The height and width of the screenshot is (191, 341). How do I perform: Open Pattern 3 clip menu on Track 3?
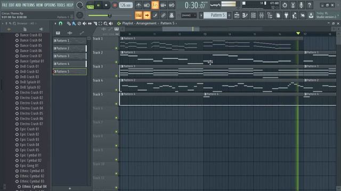point(122,66)
